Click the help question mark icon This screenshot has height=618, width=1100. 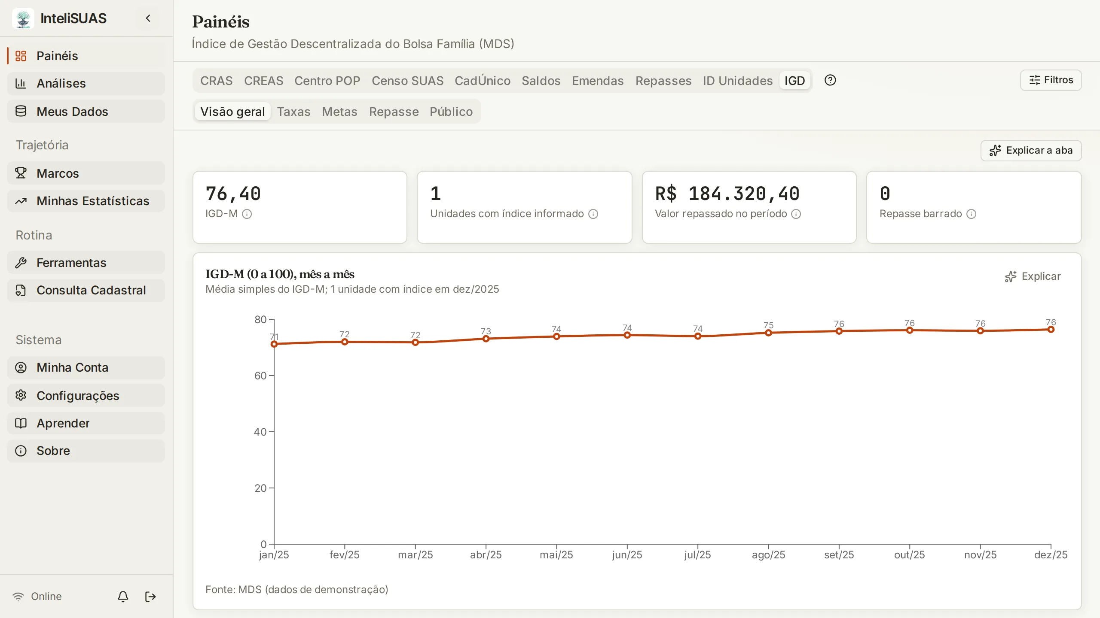830,80
